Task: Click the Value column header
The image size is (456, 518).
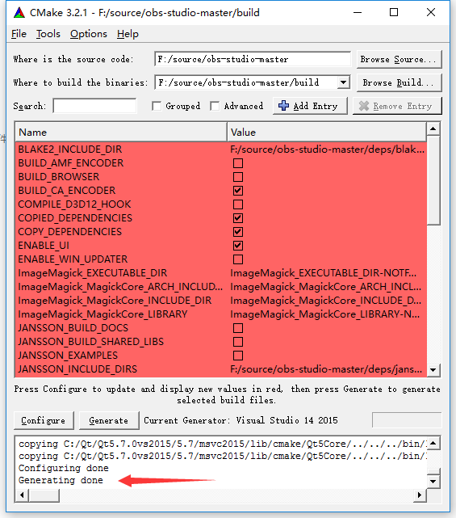Action: [x=327, y=133]
